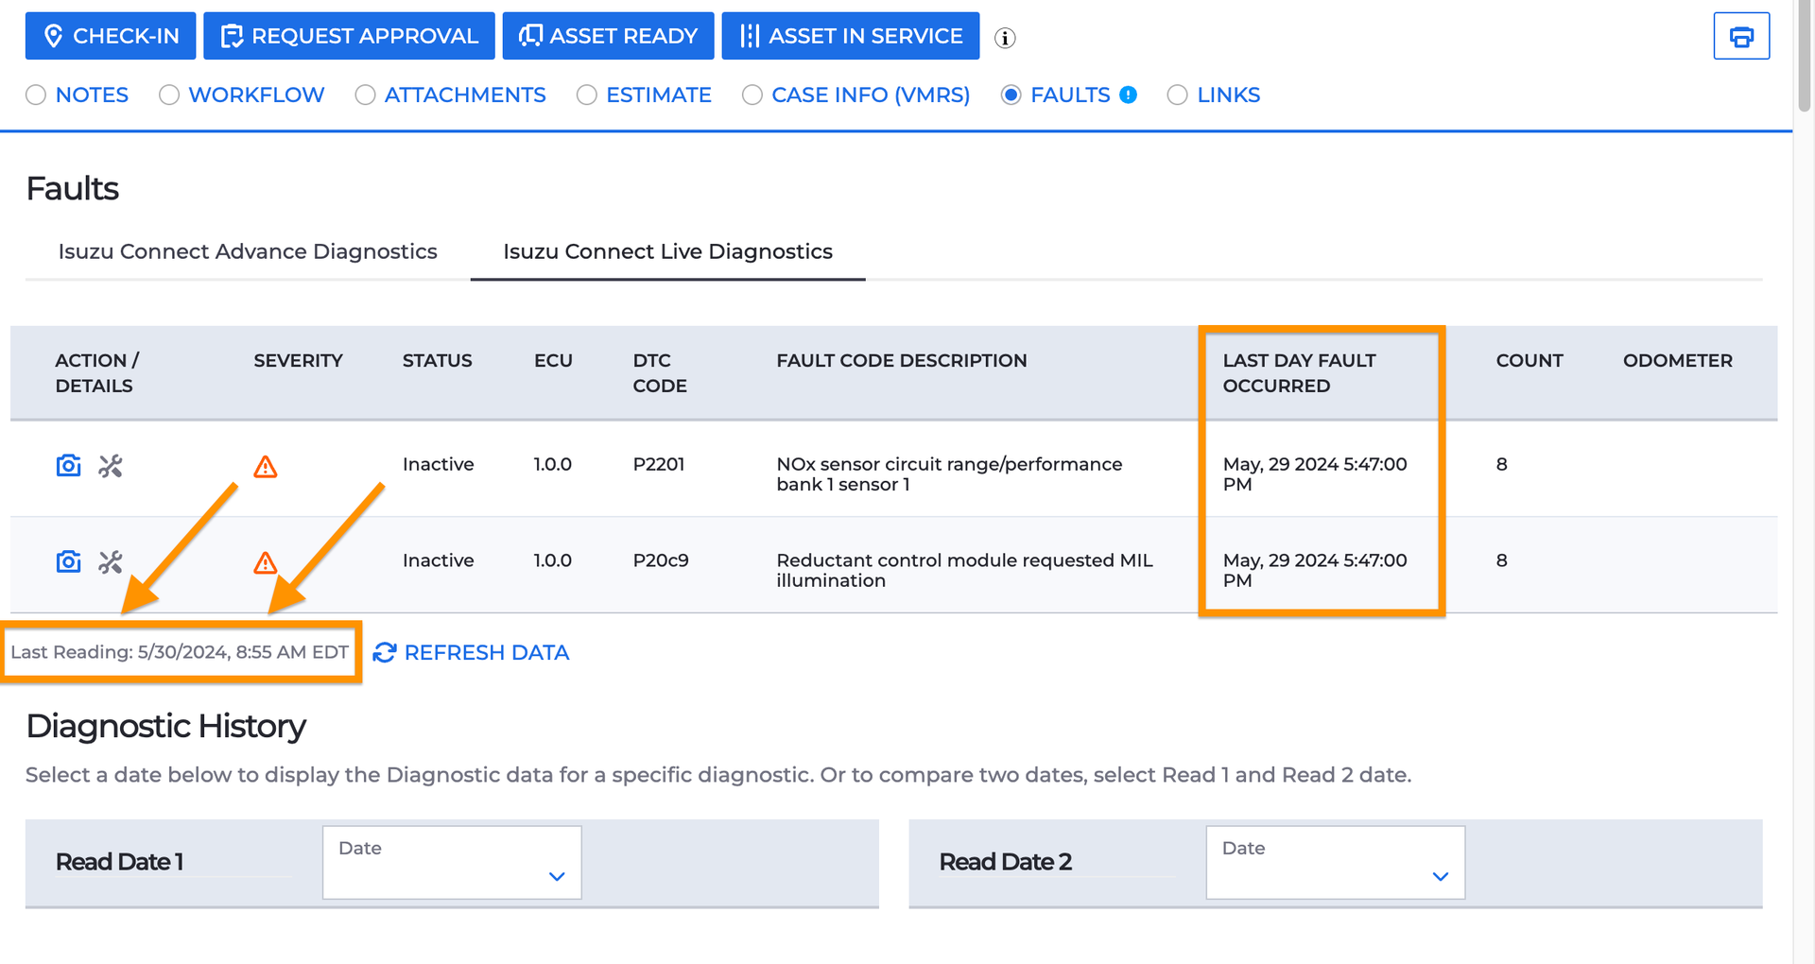
Task: Click the Action / Details column header
Action: coord(96,373)
